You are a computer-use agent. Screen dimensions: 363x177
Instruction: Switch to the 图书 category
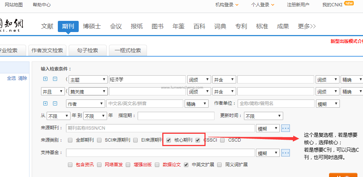(x=157, y=26)
